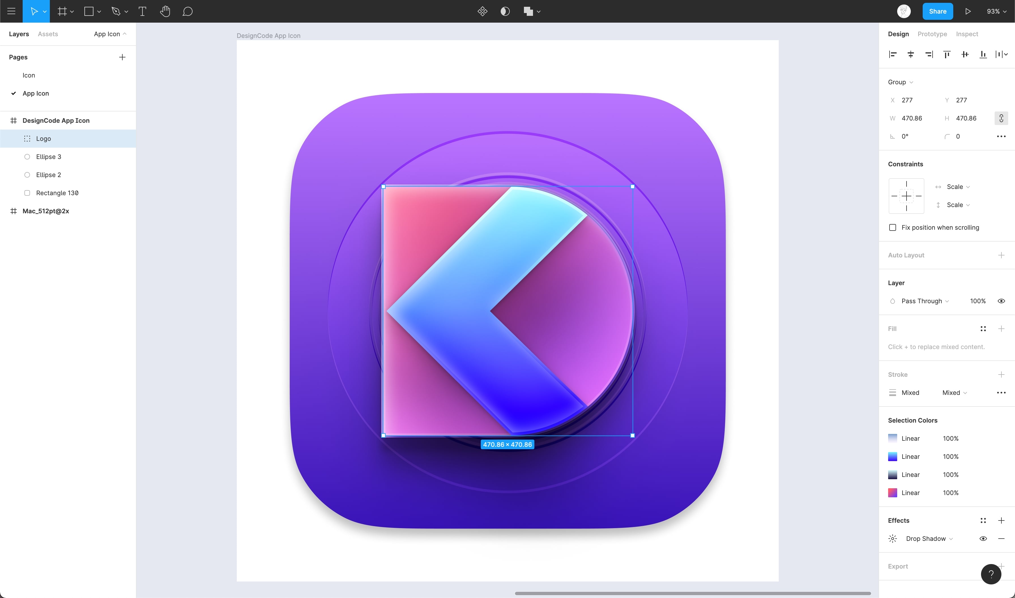The width and height of the screenshot is (1015, 598).
Task: Add a new page with plus icon
Action: tap(122, 57)
